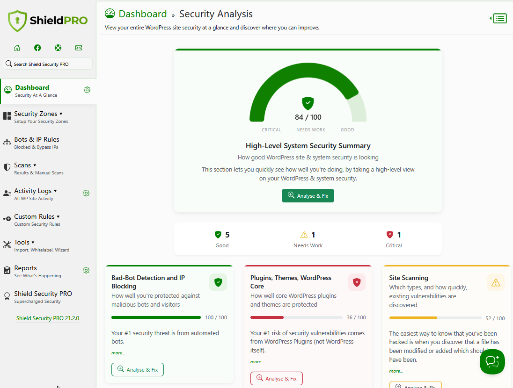Click Plugins, Themes 36 / 100 progress bar
Viewport: 513px width, 388px height.
pyautogui.click(x=296, y=317)
